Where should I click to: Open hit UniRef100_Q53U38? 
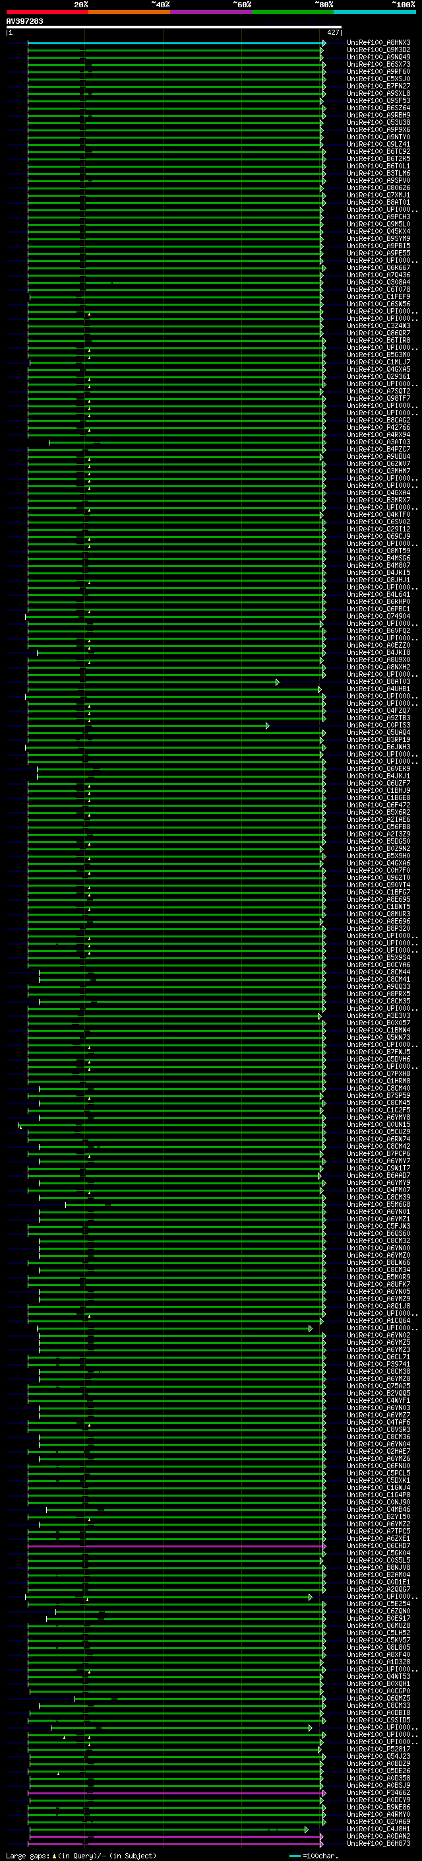pos(378,123)
